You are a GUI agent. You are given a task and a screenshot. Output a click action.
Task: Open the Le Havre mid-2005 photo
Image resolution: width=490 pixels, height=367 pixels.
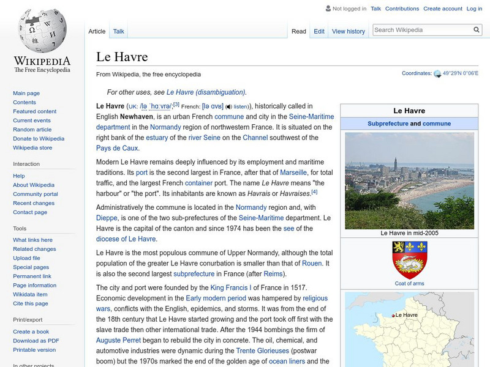409,180
